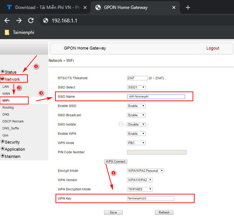Open the SSID Broadcast dropdown

[x=136, y=115]
